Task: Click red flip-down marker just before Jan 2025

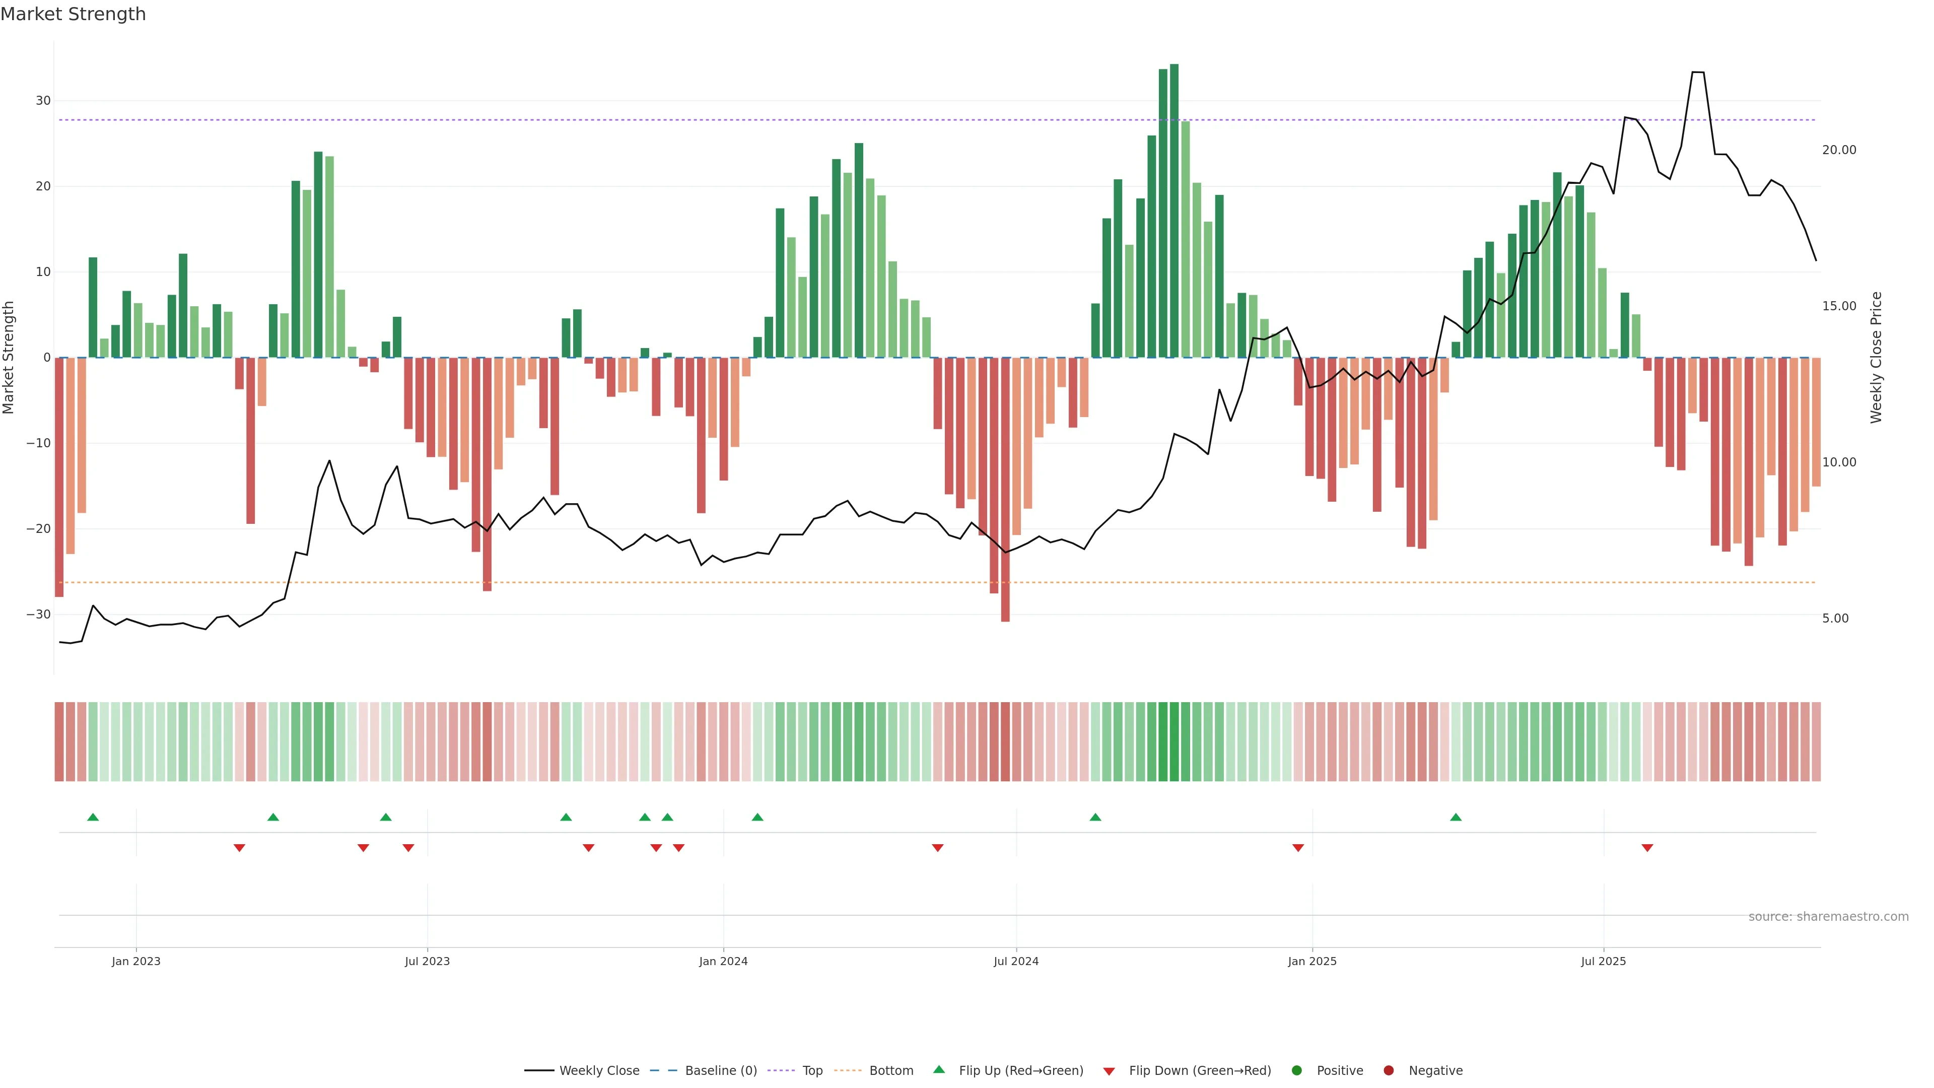Action: (x=1298, y=848)
